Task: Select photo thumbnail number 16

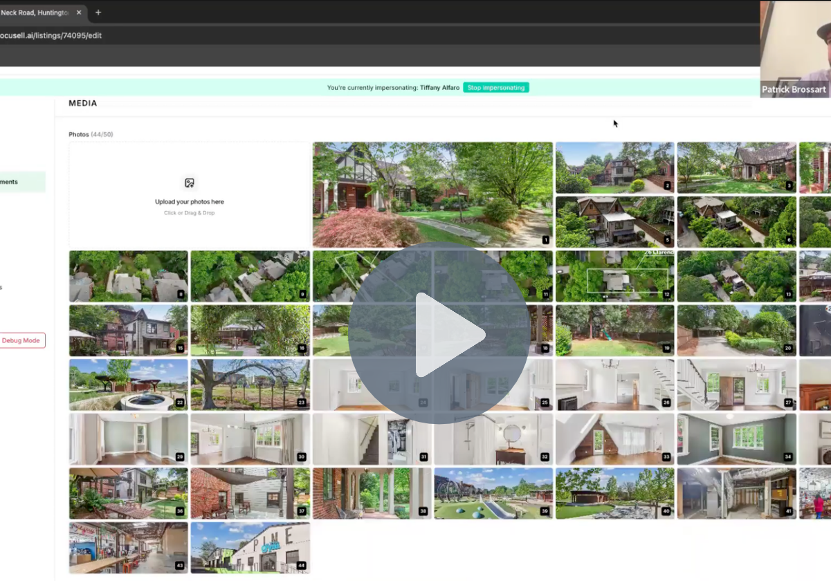Action: (x=250, y=331)
